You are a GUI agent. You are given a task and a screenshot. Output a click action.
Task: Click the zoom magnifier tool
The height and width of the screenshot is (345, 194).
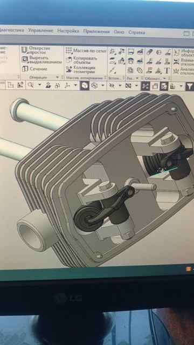pos(31,85)
